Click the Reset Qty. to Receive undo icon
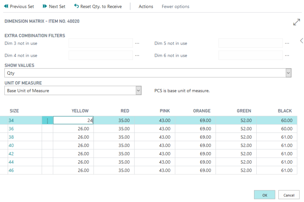 76,7
